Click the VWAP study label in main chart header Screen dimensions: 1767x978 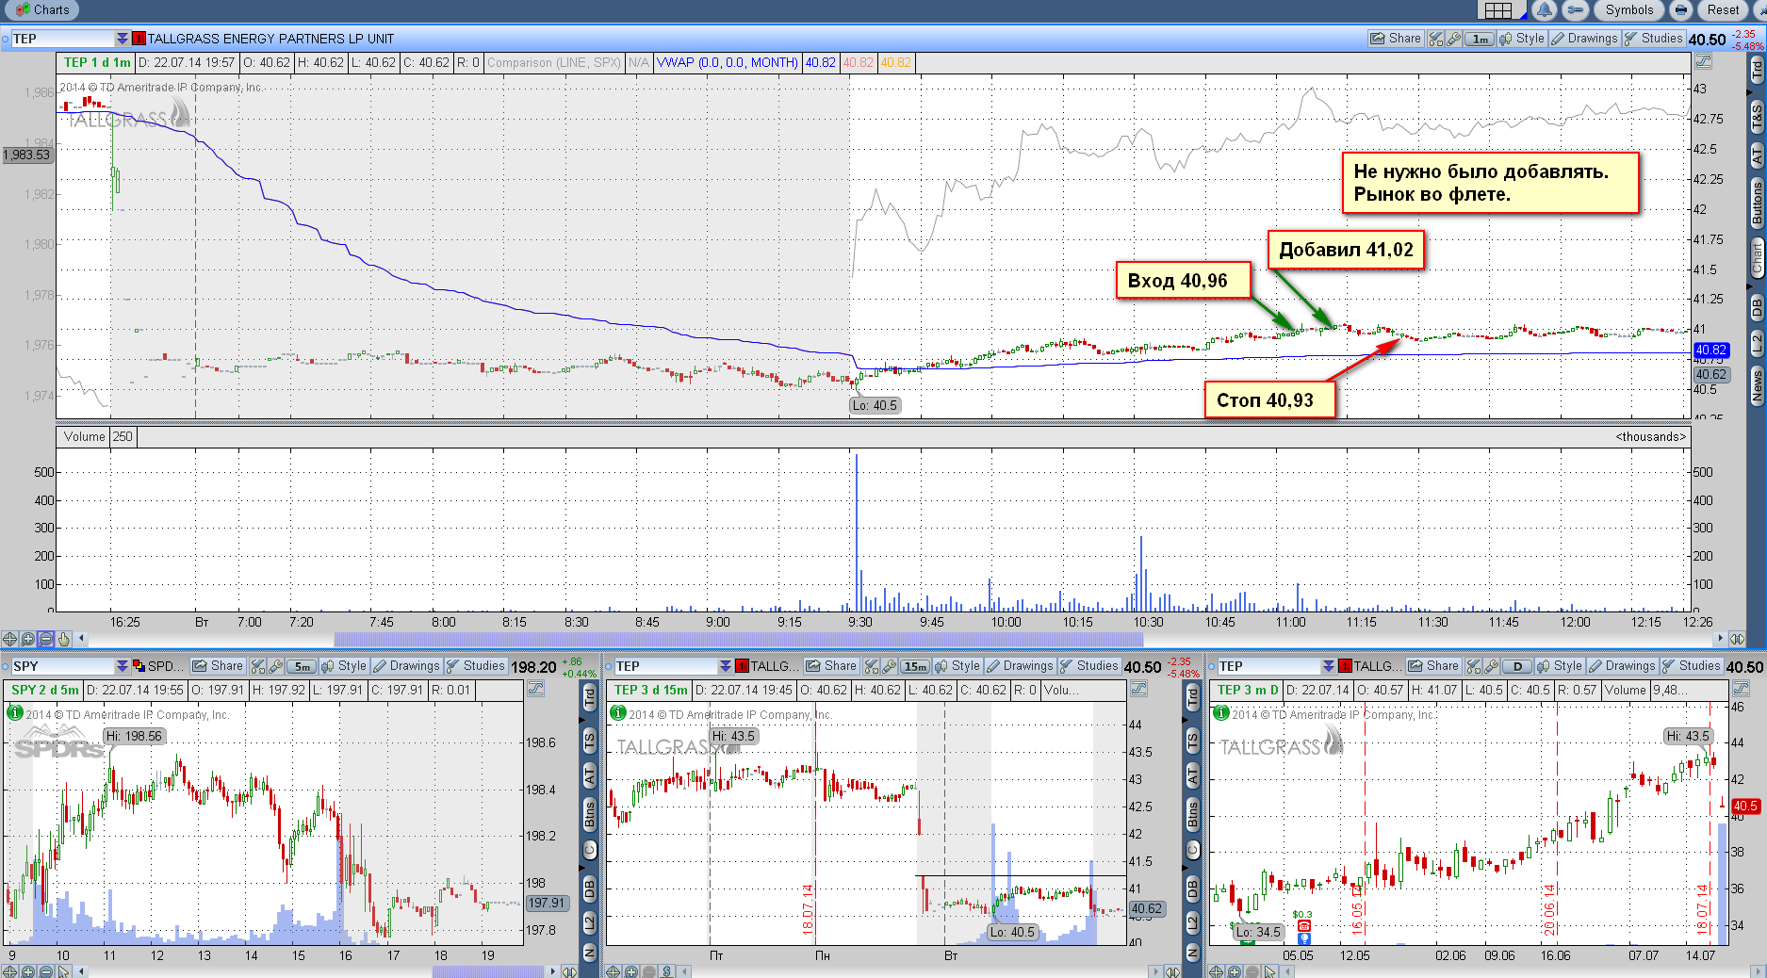pyautogui.click(x=727, y=63)
